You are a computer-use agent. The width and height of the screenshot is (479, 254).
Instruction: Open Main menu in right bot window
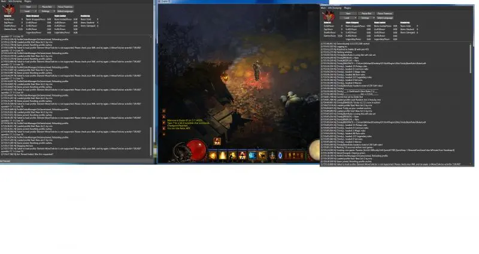[323, 8]
